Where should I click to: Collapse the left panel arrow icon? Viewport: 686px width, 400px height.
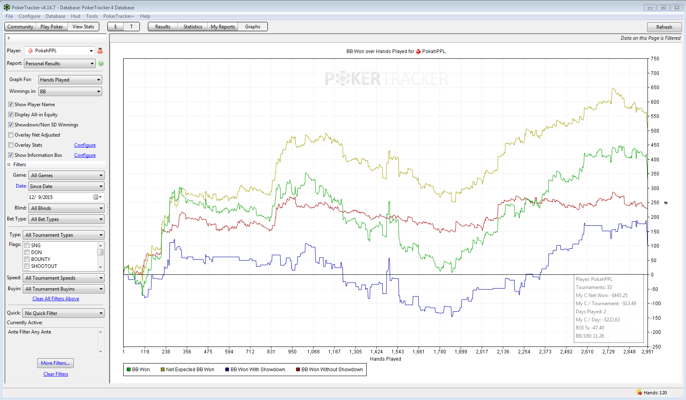tap(8, 38)
